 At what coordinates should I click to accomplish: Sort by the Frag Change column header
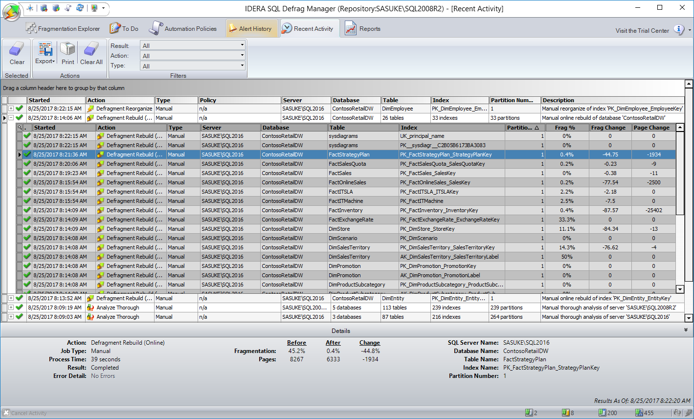pyautogui.click(x=609, y=128)
